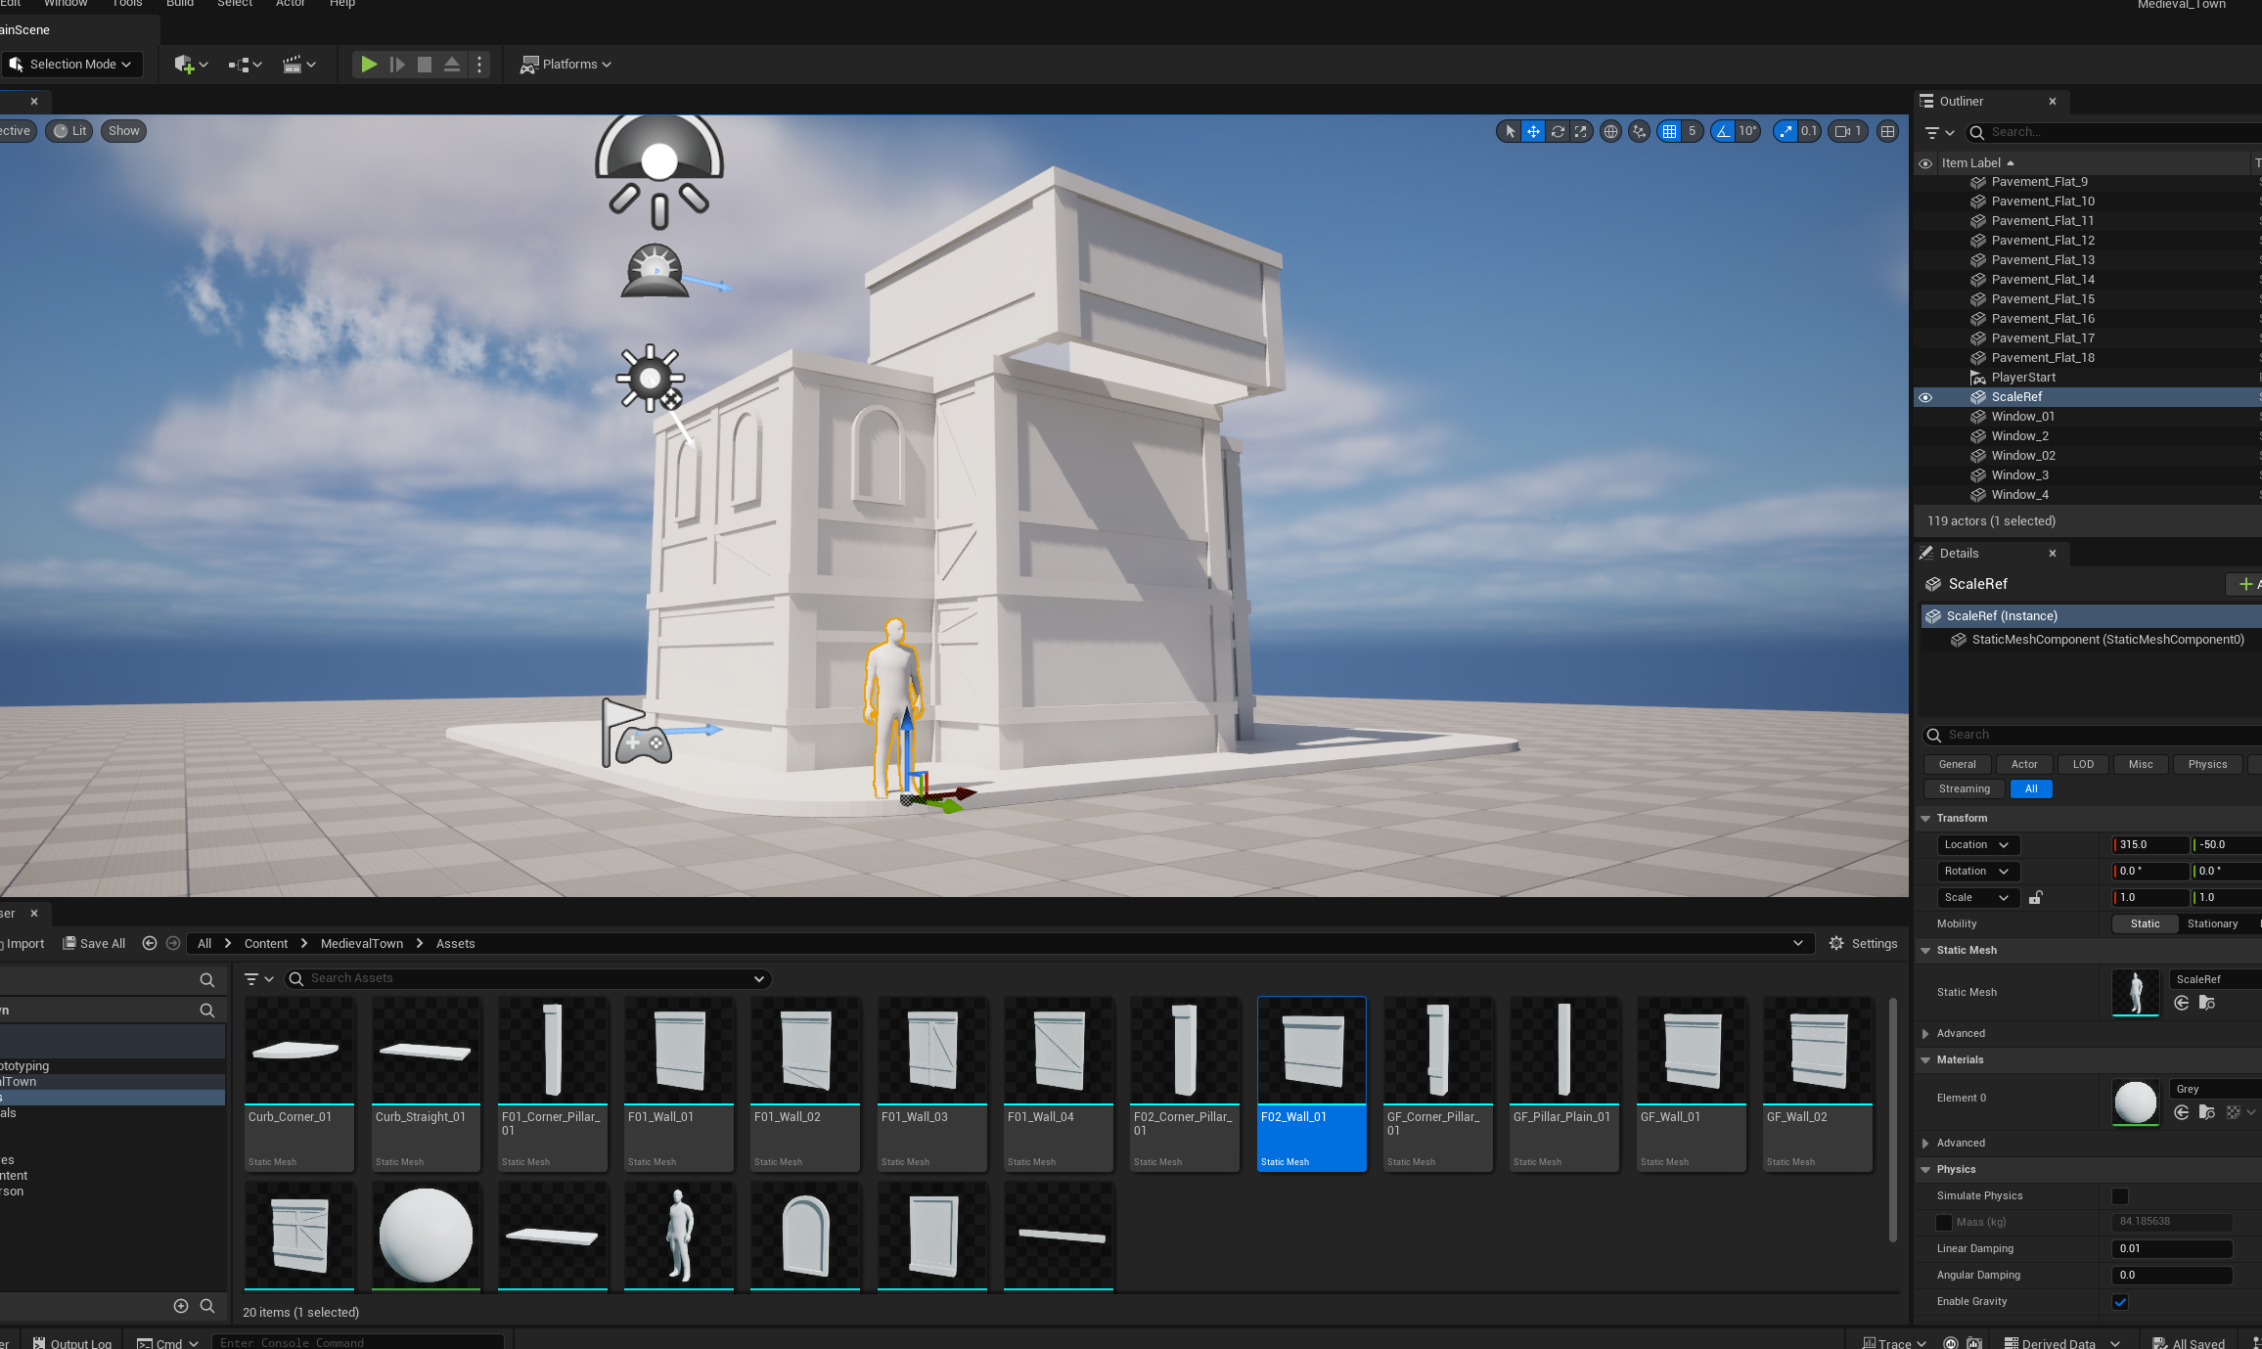Select the Actor details filter tab
Image resolution: width=2262 pixels, height=1349 pixels.
click(2024, 764)
